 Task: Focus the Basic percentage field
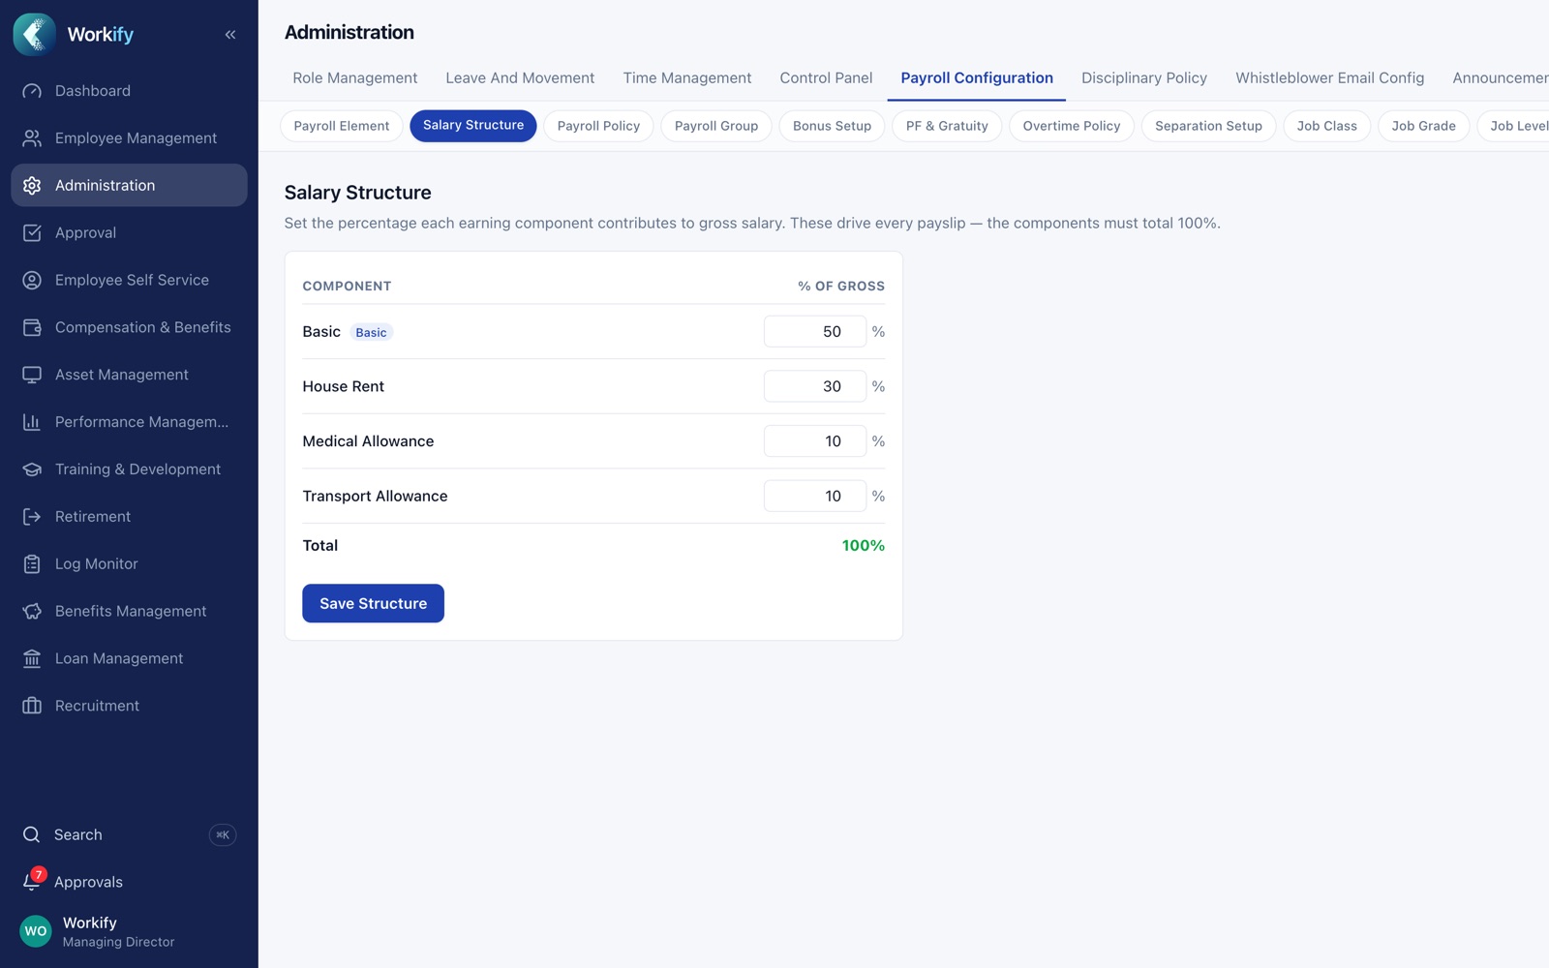[815, 331]
